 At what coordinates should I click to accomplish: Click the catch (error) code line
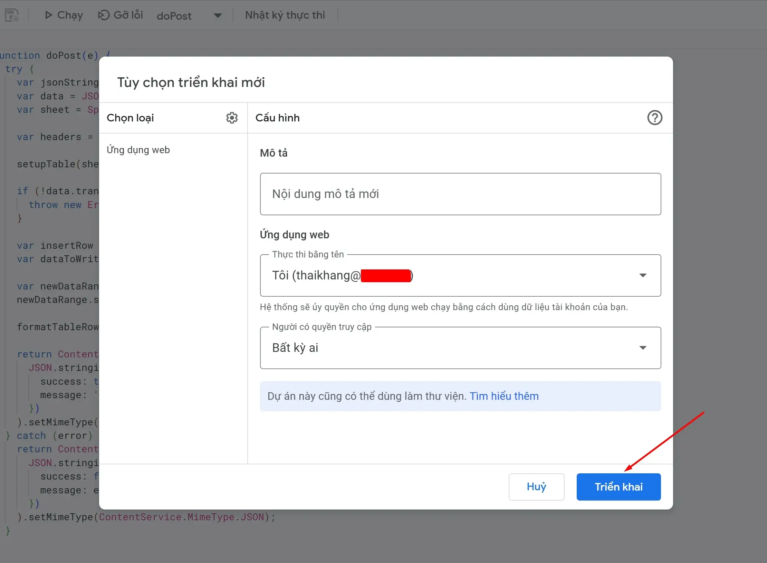(x=49, y=436)
